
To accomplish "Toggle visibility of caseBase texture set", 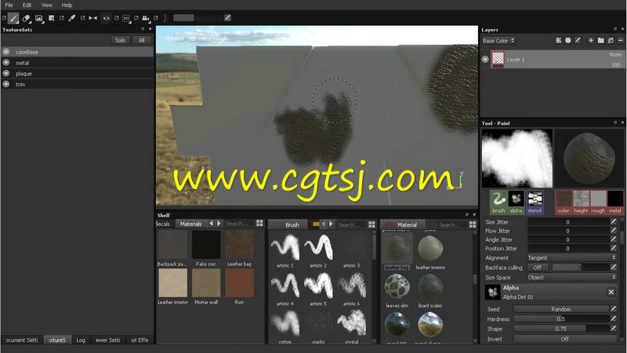I will tap(6, 52).
